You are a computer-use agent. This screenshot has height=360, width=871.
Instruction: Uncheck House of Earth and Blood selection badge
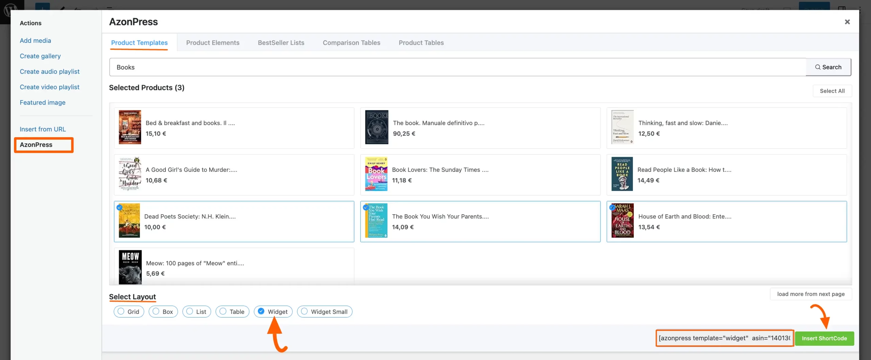611,207
